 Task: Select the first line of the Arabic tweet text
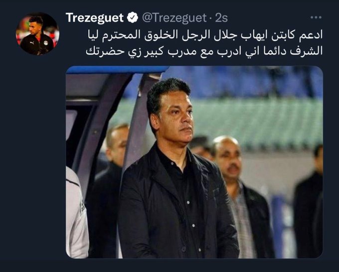point(205,35)
